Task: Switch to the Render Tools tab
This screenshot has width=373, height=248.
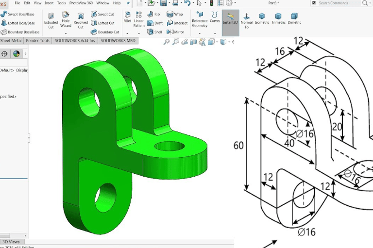Action: point(37,41)
